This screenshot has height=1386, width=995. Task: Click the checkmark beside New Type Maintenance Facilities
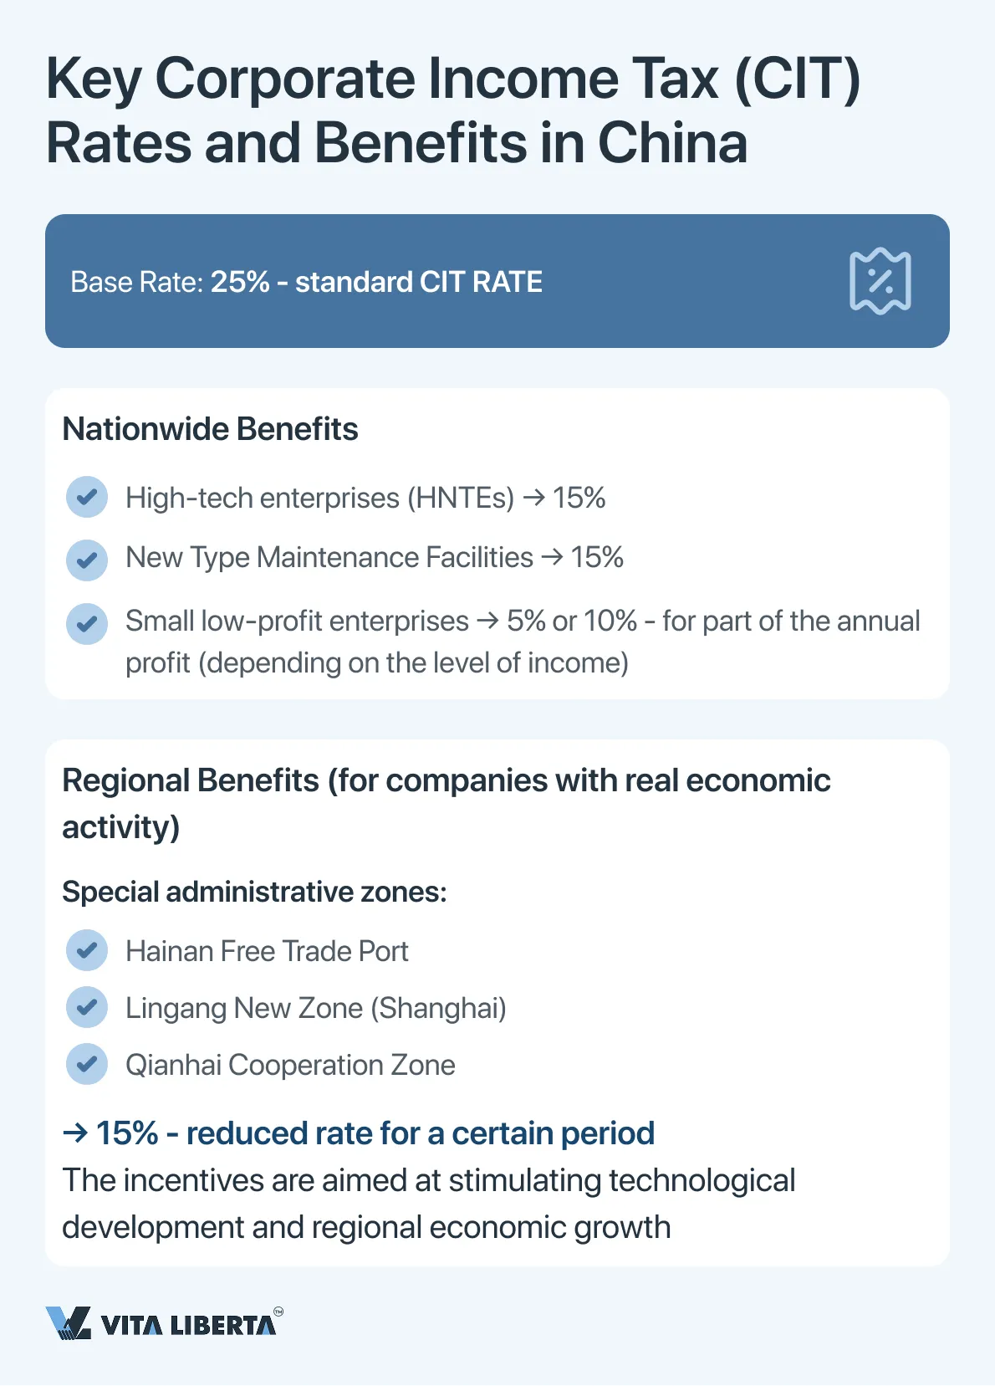coord(87,559)
